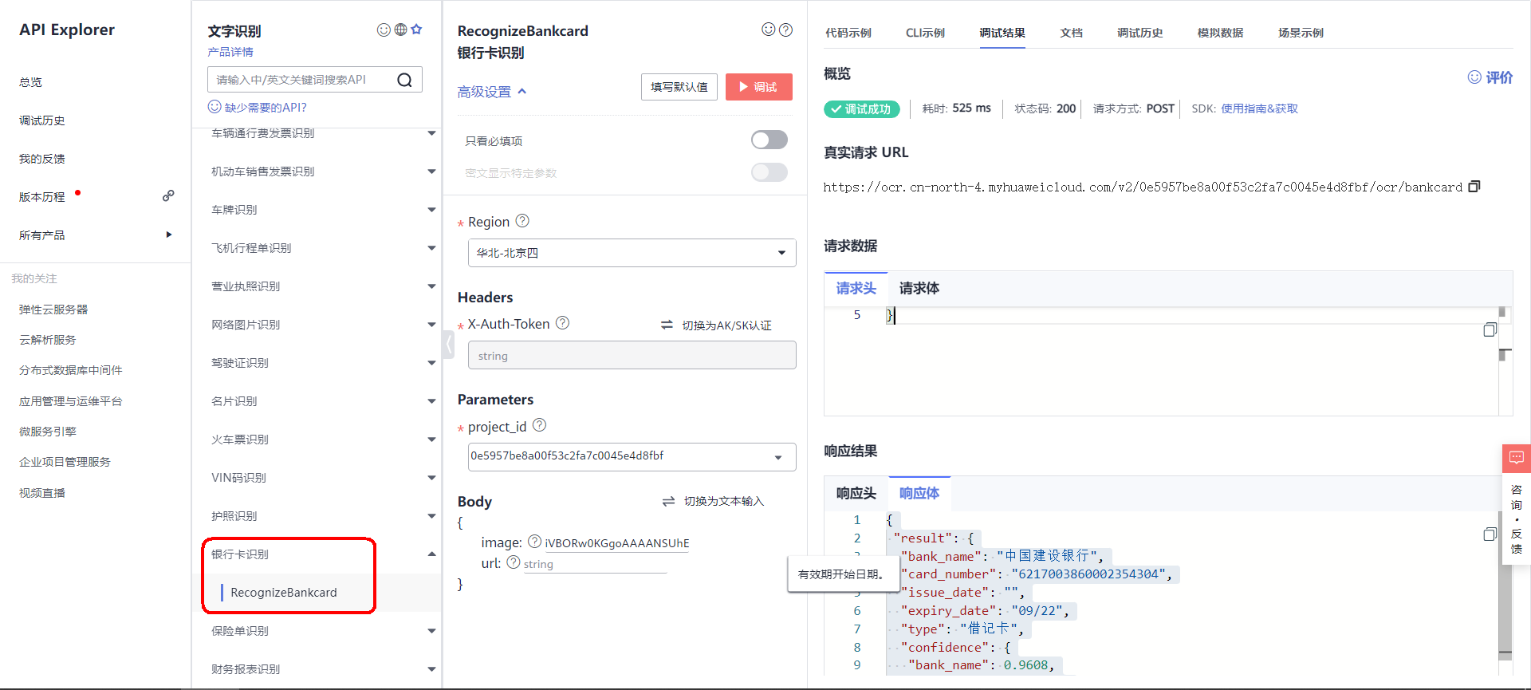Collapse 高级设置 section
Image resolution: width=1531 pixels, height=690 pixels.
pyautogui.click(x=492, y=92)
